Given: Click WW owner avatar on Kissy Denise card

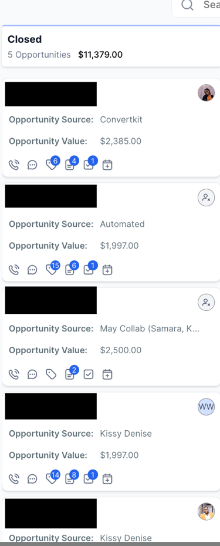Looking at the screenshot, I should 206,407.
